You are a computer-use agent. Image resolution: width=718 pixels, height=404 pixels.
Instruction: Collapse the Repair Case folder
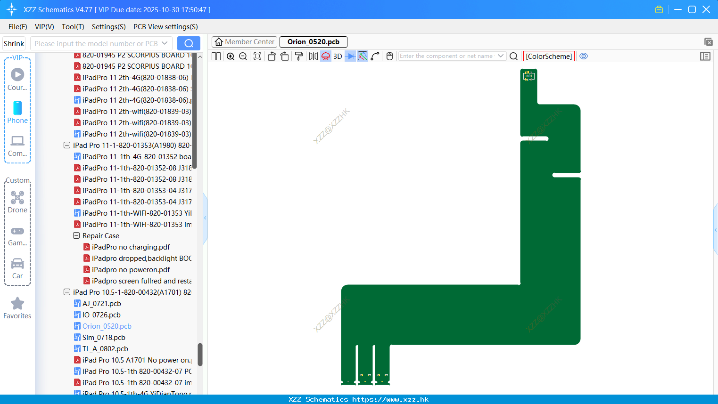click(76, 236)
